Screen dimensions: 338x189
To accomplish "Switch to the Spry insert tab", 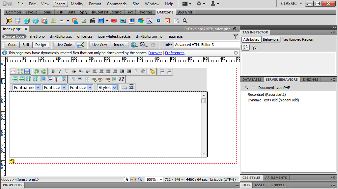I will click(x=84, y=12).
